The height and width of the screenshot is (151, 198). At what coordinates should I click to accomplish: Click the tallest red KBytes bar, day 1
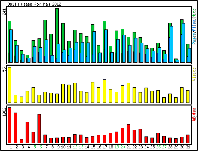pyautogui.click(x=9, y=125)
